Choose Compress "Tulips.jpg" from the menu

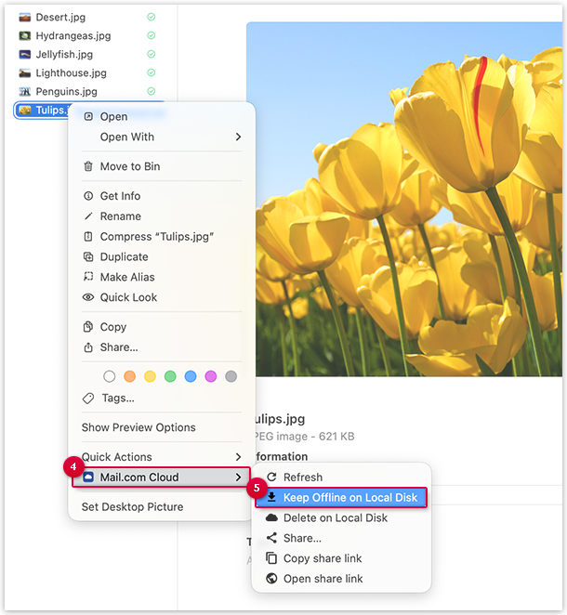[x=157, y=237]
